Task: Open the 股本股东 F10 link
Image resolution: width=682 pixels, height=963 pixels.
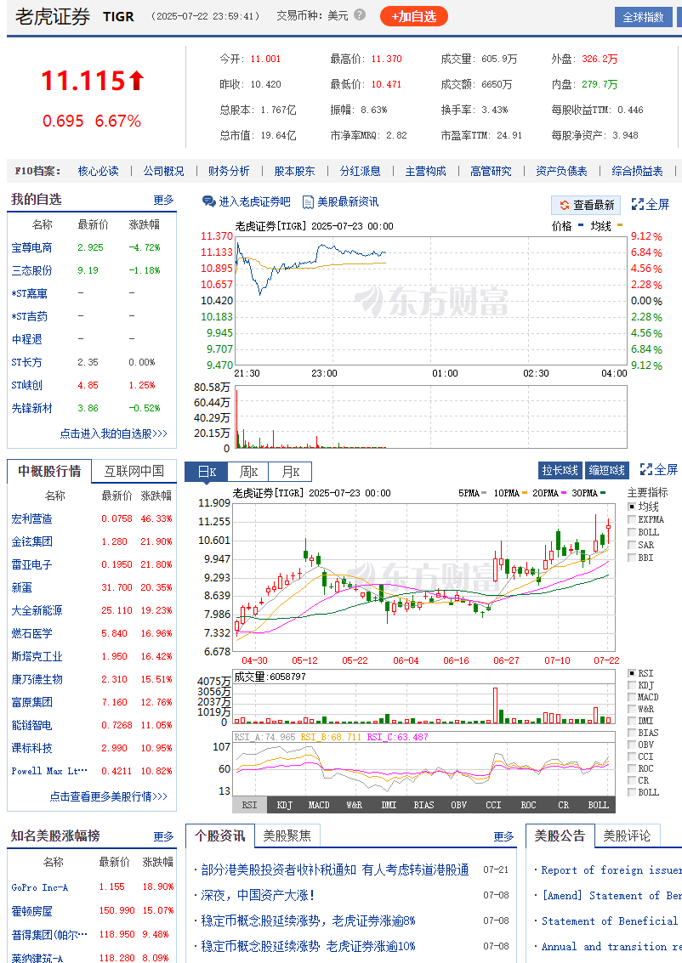Action: point(294,172)
